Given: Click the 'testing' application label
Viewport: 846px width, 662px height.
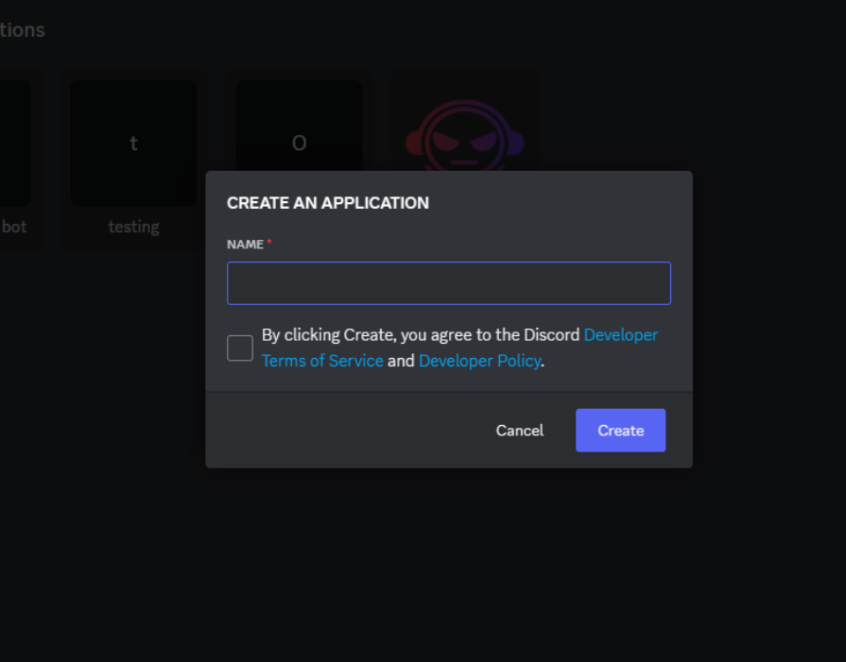Looking at the screenshot, I should coord(134,227).
